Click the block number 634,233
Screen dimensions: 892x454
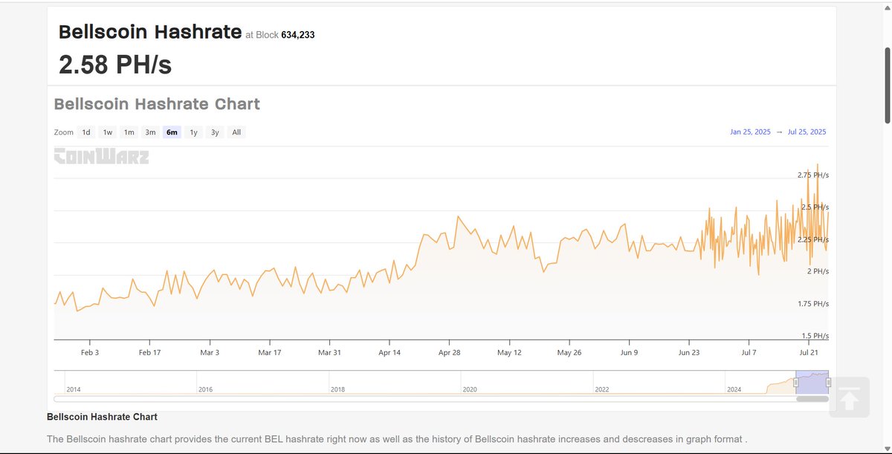[x=297, y=35]
